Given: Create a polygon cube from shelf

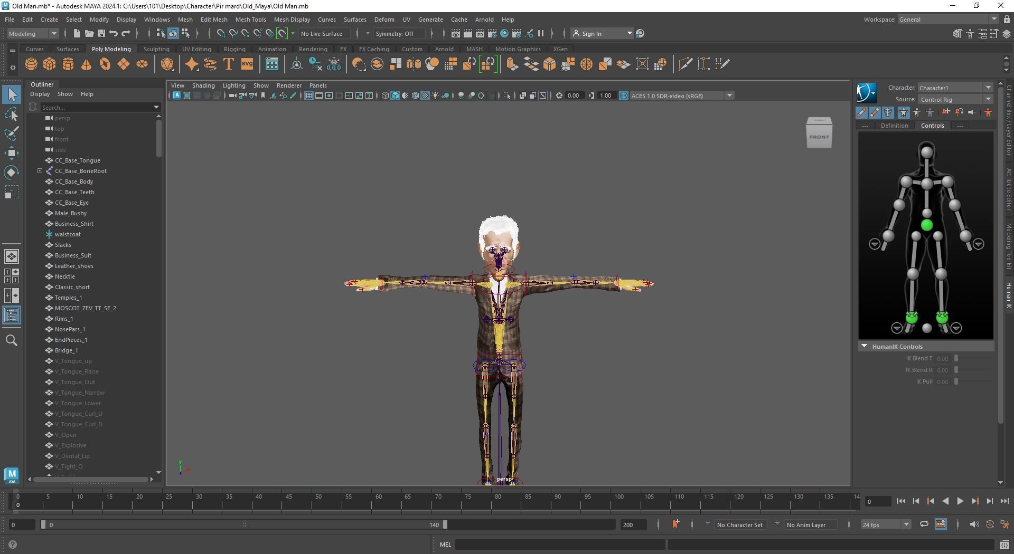Looking at the screenshot, I should (x=50, y=64).
